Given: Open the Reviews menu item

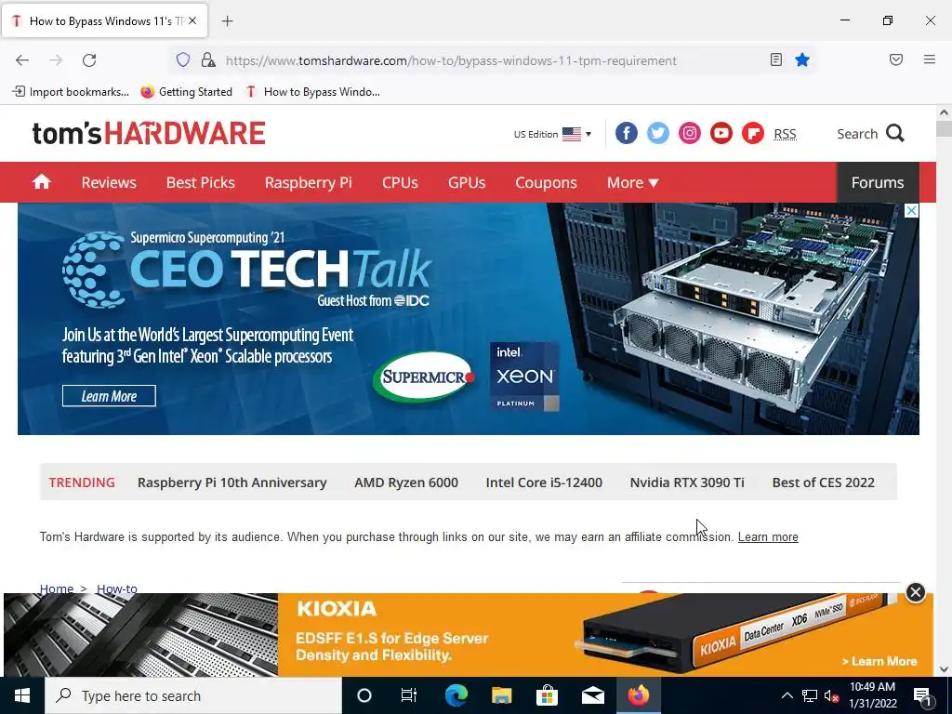Looking at the screenshot, I should [x=110, y=182].
